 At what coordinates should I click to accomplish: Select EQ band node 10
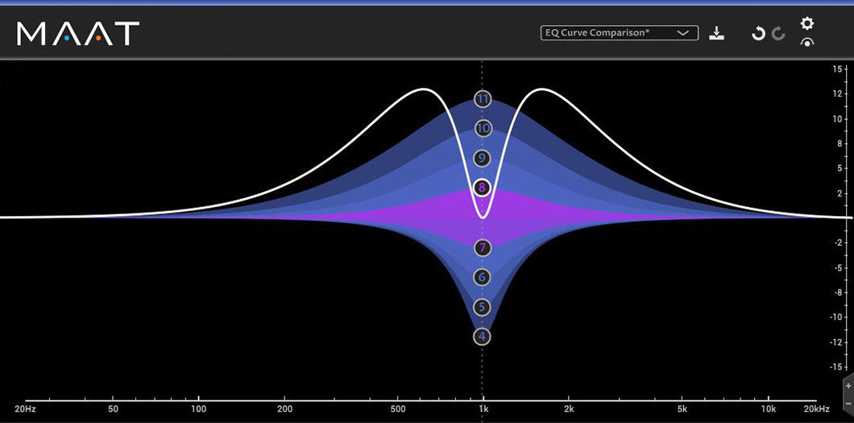483,128
